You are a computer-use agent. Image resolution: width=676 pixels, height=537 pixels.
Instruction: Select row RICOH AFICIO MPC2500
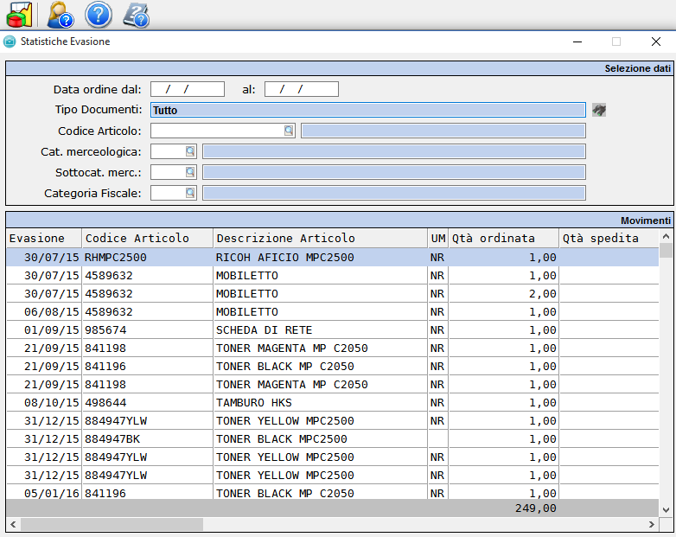333,258
